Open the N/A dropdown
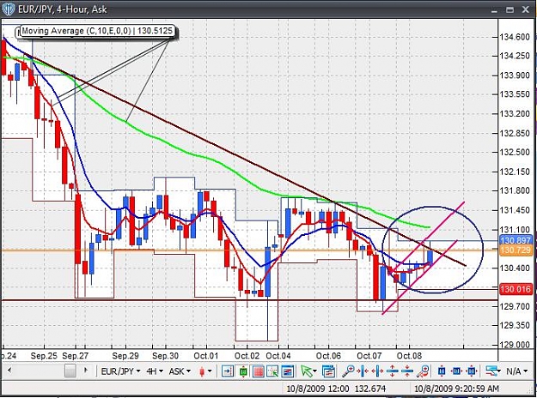 click(x=517, y=371)
